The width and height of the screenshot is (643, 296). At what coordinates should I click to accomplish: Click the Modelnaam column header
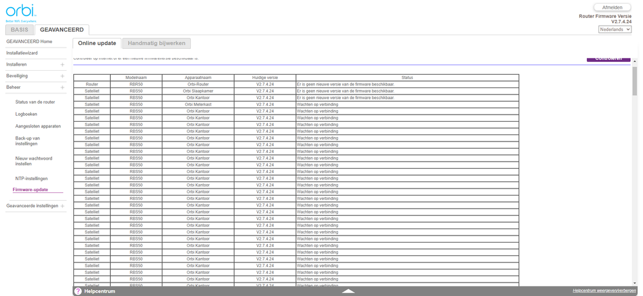point(136,77)
